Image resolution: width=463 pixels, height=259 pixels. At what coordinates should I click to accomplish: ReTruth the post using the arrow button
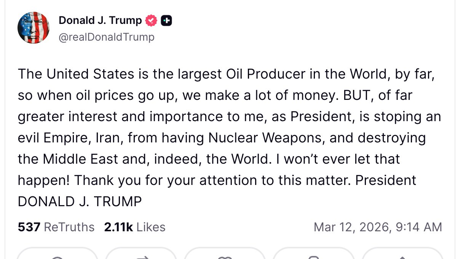point(142,255)
